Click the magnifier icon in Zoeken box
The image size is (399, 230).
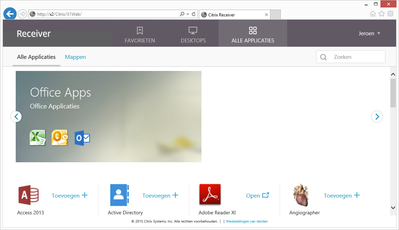click(323, 57)
